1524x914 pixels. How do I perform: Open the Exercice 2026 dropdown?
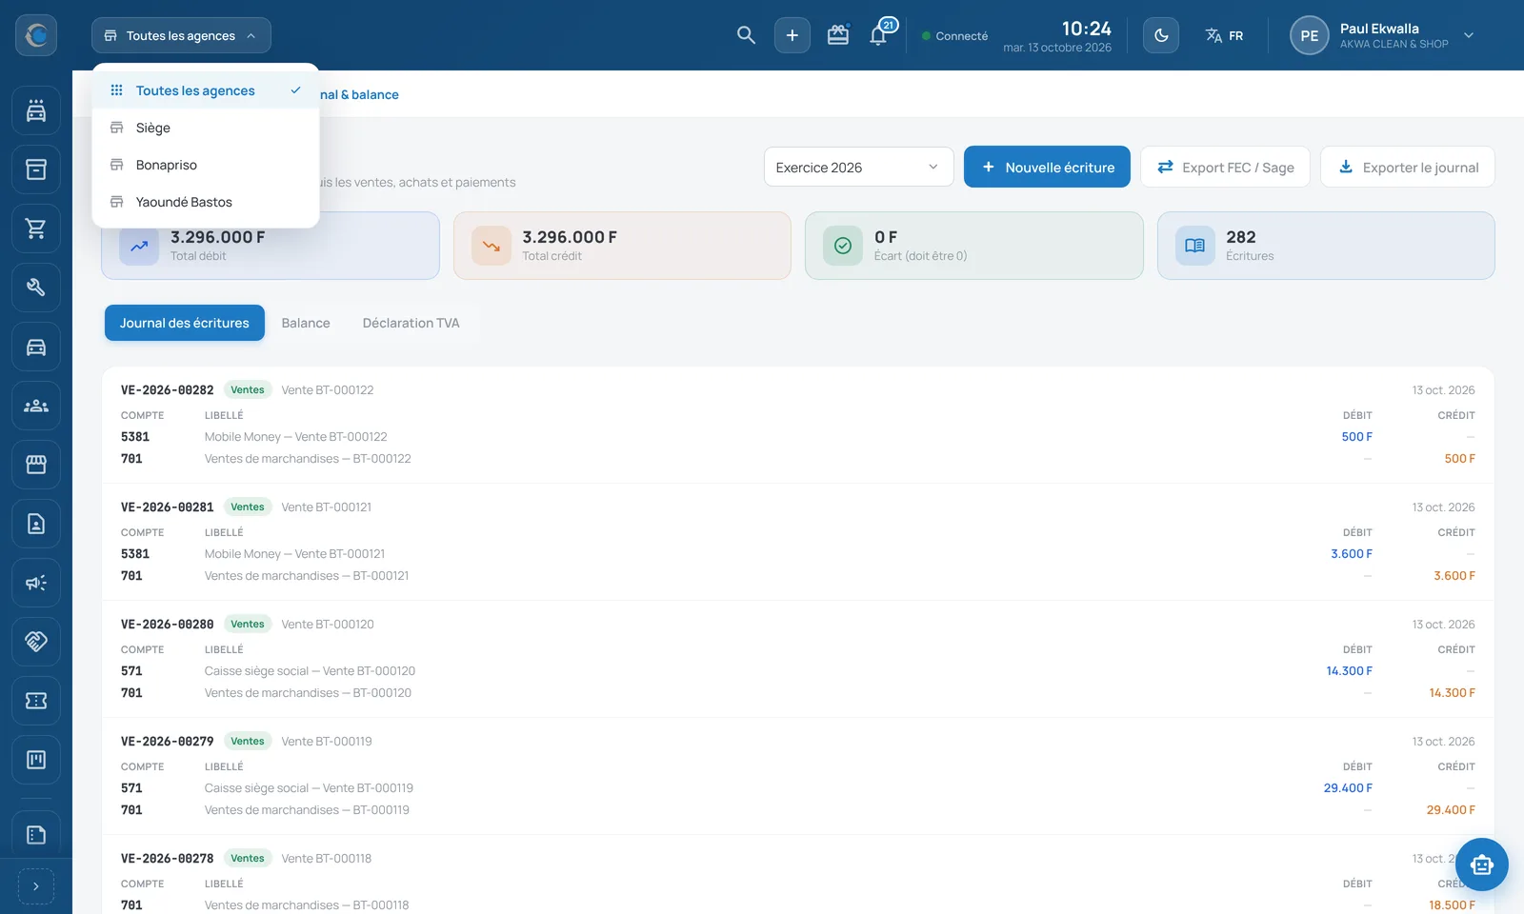pyautogui.click(x=858, y=167)
